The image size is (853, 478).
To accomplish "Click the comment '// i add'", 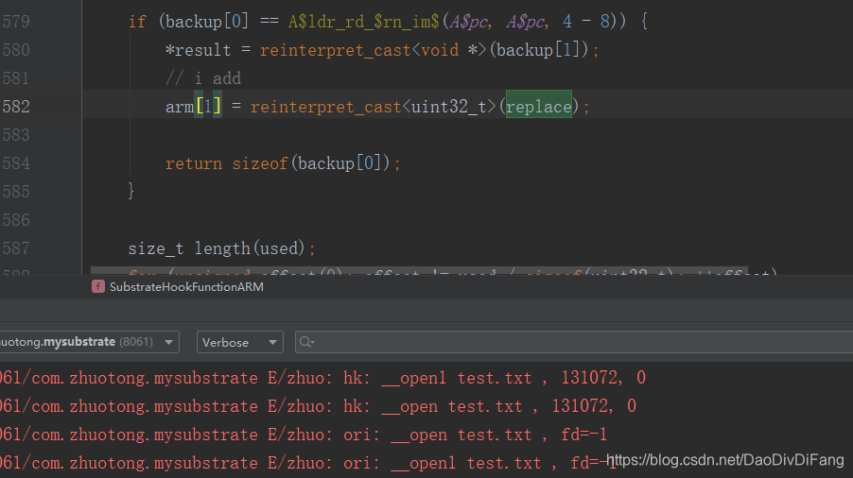I will click(203, 78).
